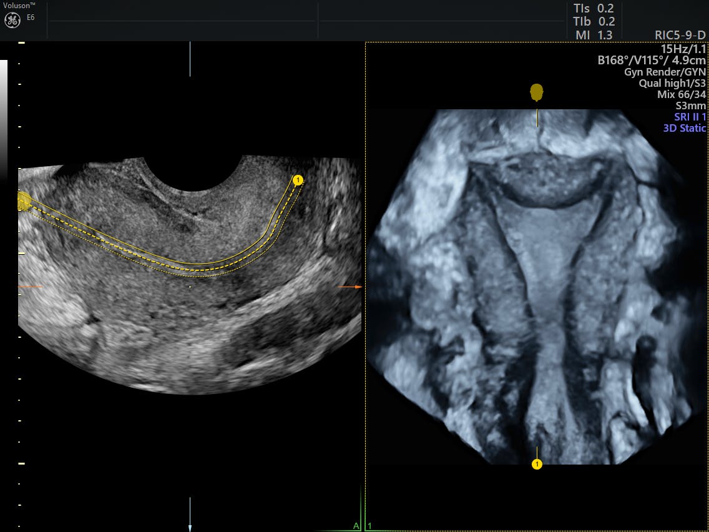Click the blue arrow at bottom of 2D image

click(x=190, y=515)
